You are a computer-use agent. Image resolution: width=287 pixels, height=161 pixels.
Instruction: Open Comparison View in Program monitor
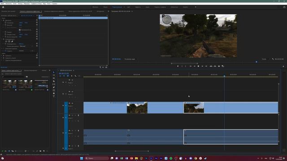coord(223,66)
